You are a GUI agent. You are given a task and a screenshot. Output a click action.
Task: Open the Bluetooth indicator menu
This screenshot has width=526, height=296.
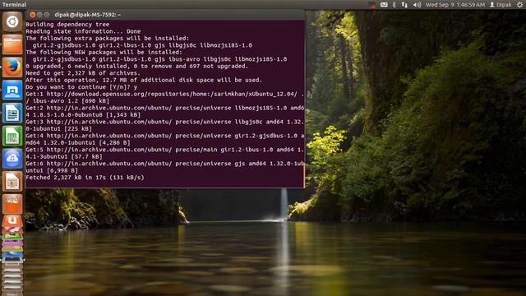pyautogui.click(x=394, y=5)
